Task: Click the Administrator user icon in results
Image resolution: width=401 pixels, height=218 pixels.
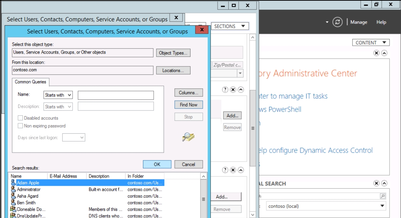Action: tap(14, 189)
